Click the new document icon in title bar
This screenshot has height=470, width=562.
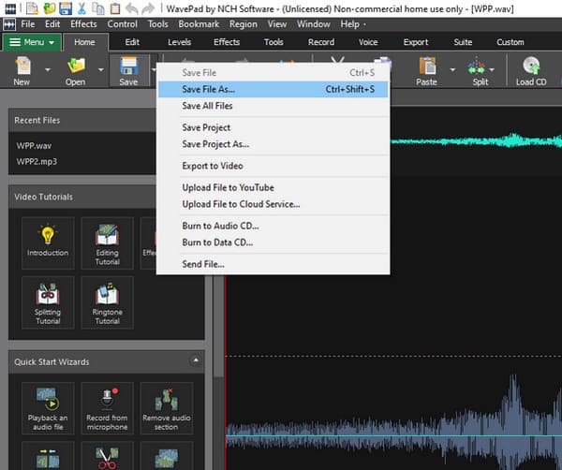coord(32,8)
